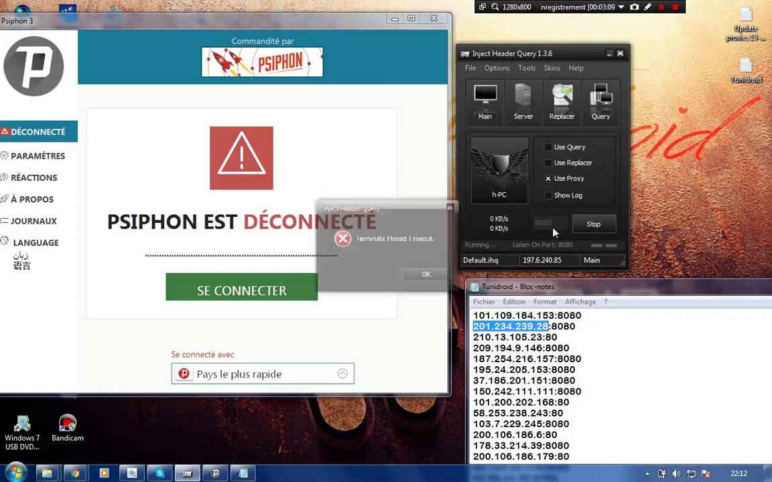This screenshot has height=482, width=772.
Task: Open the Windows Start menu
Action: tap(15, 473)
